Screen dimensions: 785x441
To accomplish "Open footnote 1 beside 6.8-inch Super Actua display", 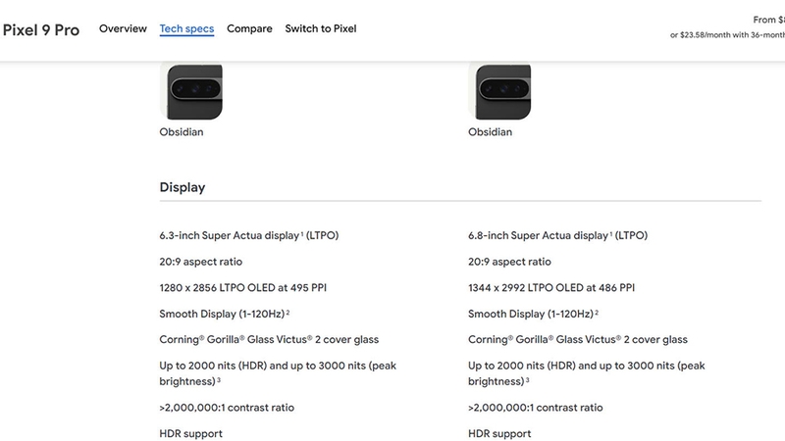I will (611, 233).
